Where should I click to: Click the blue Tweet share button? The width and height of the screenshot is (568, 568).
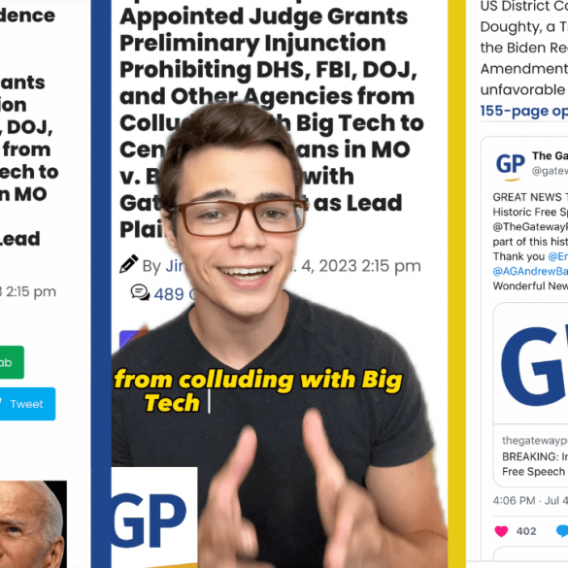pos(27,404)
